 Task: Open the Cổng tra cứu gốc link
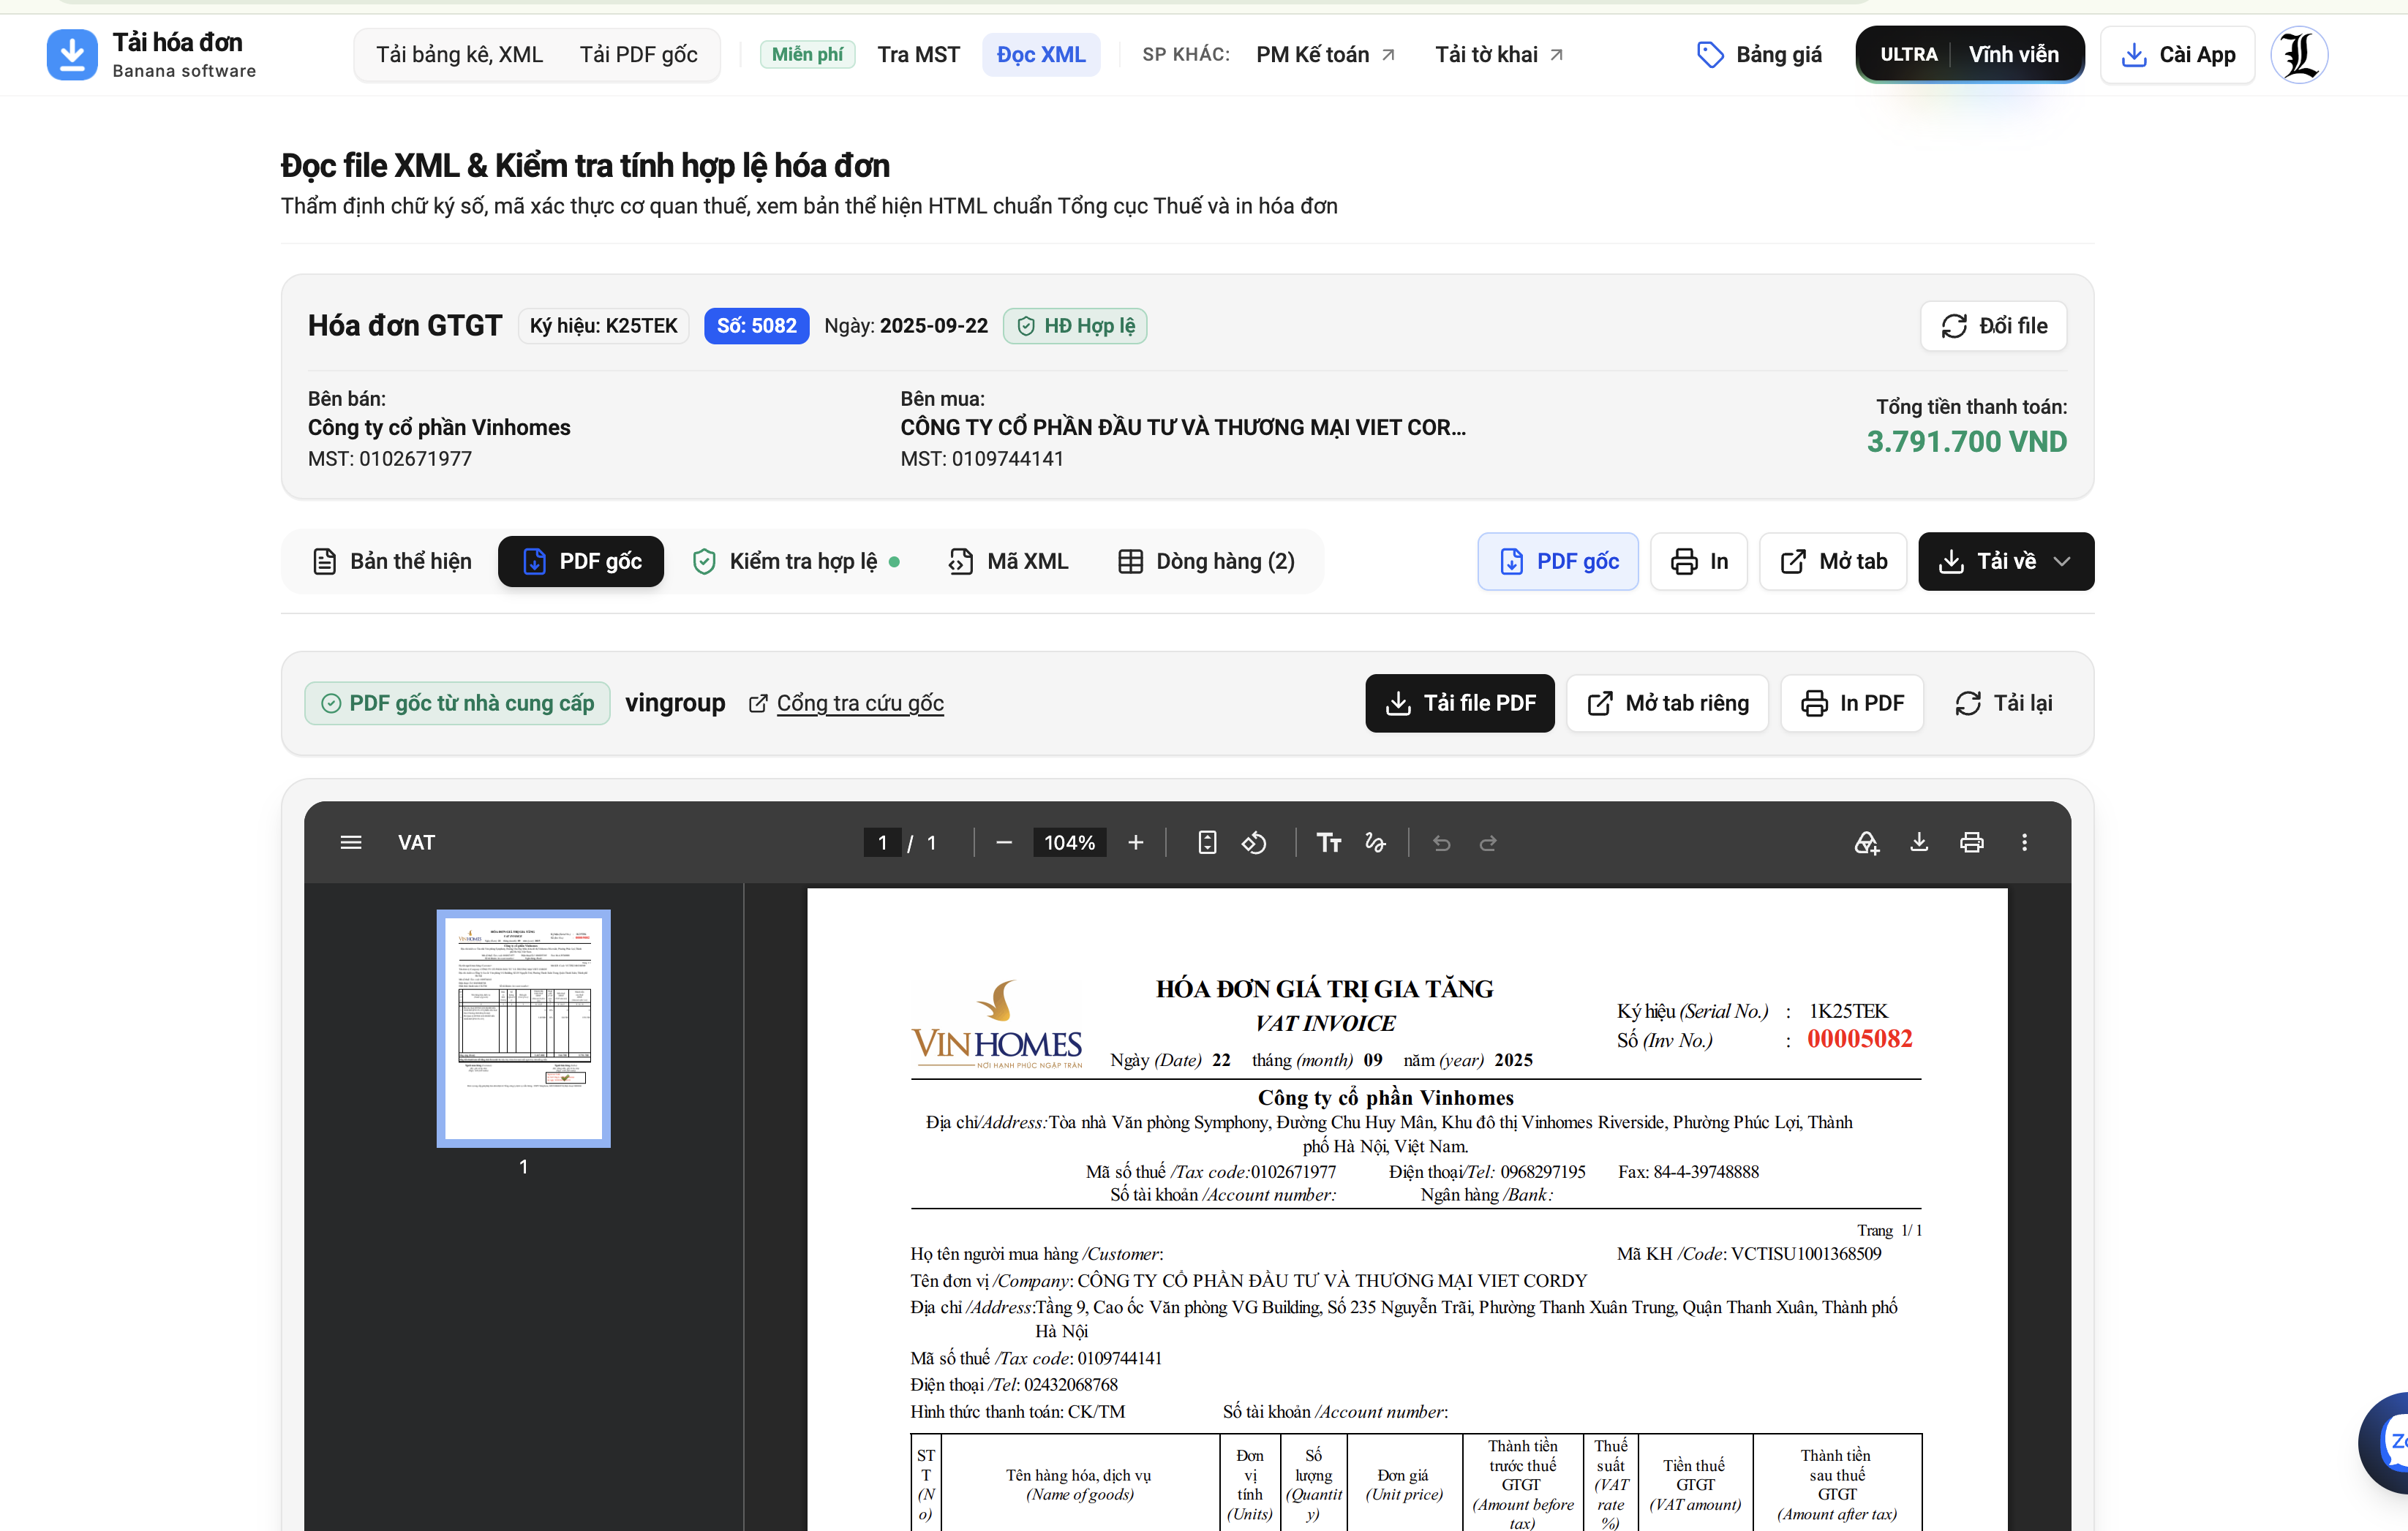[x=846, y=703]
